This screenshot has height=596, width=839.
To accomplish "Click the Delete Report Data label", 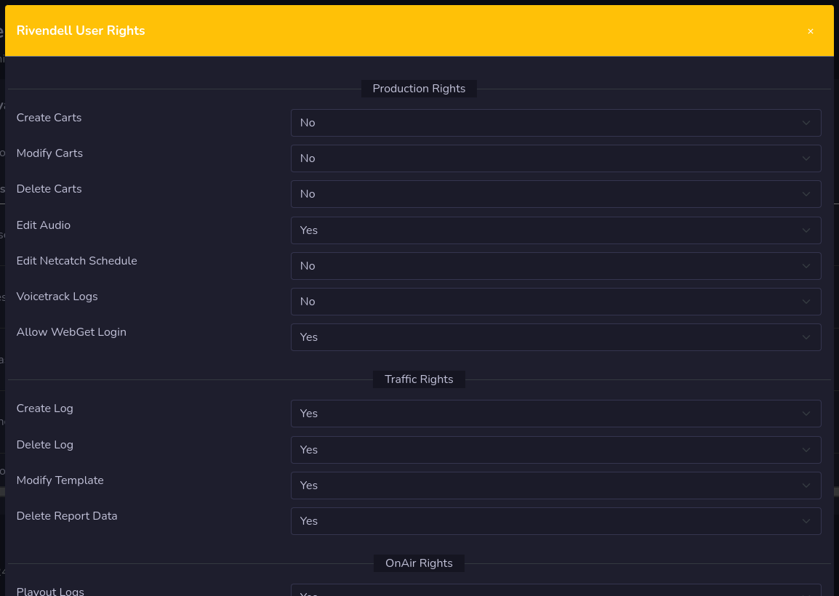I will (66, 516).
